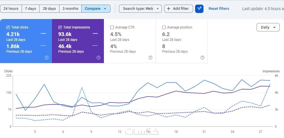Toggle the Total clicks checkbox

tap(8, 27)
